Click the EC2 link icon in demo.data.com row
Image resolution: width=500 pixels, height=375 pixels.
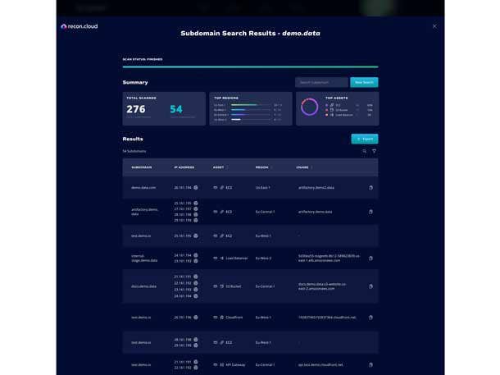click(221, 188)
